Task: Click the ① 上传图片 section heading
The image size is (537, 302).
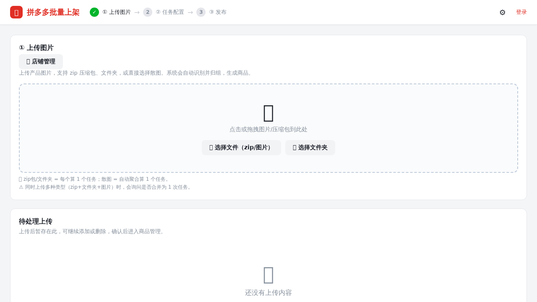Action: coord(36,48)
